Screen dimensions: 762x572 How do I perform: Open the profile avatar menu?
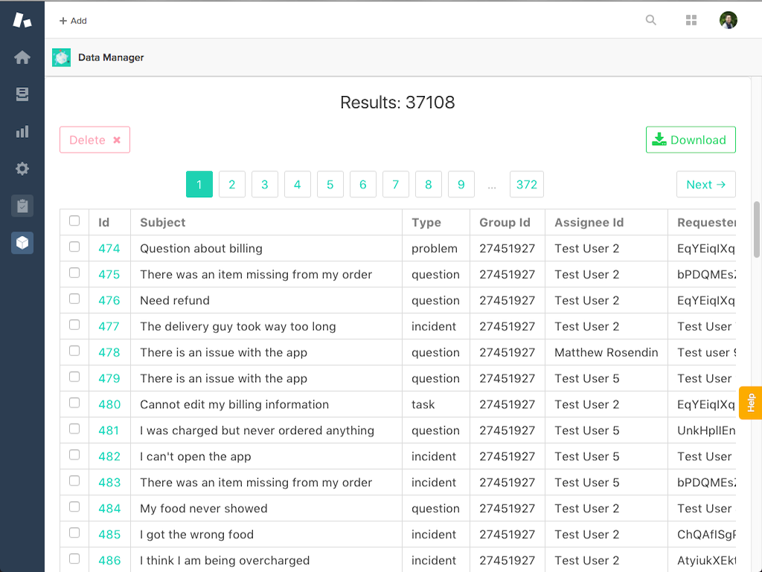pos(728,20)
